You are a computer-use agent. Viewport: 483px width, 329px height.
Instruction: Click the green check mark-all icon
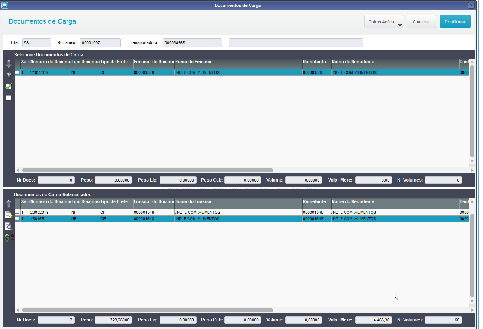pyautogui.click(x=9, y=86)
